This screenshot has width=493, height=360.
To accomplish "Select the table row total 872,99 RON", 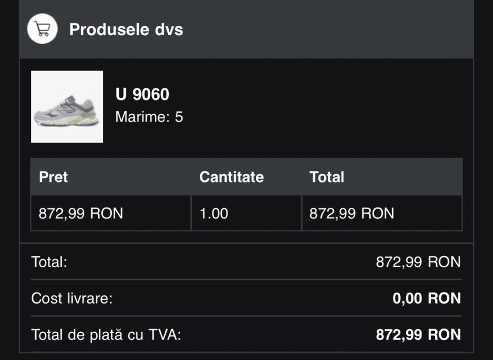I will point(382,213).
